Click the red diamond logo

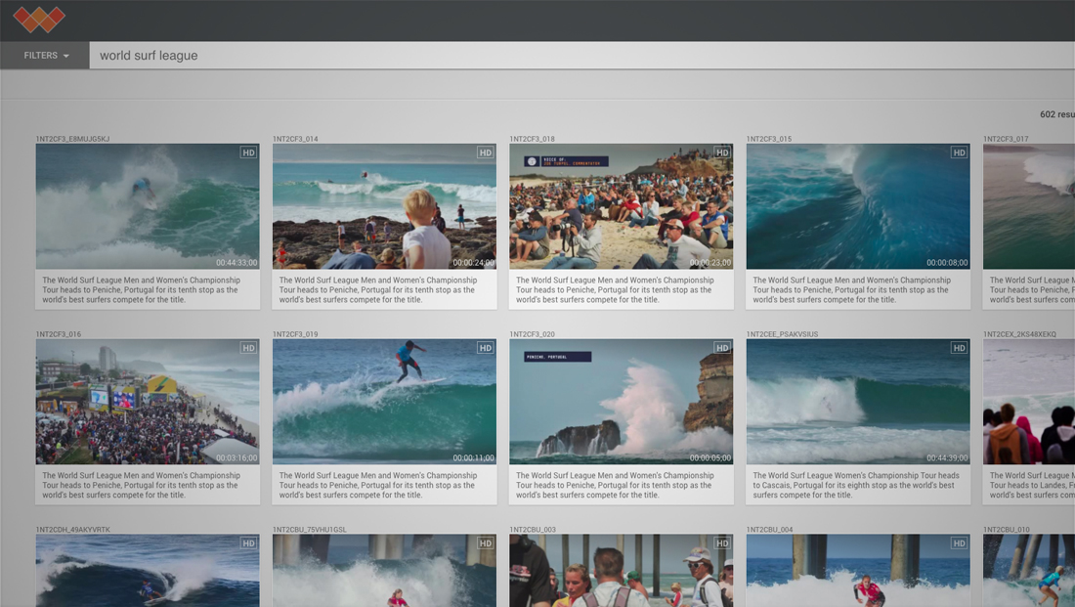coord(38,20)
